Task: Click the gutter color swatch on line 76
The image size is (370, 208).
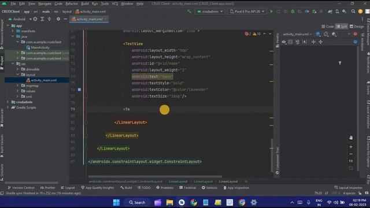Action: [x=80, y=90]
